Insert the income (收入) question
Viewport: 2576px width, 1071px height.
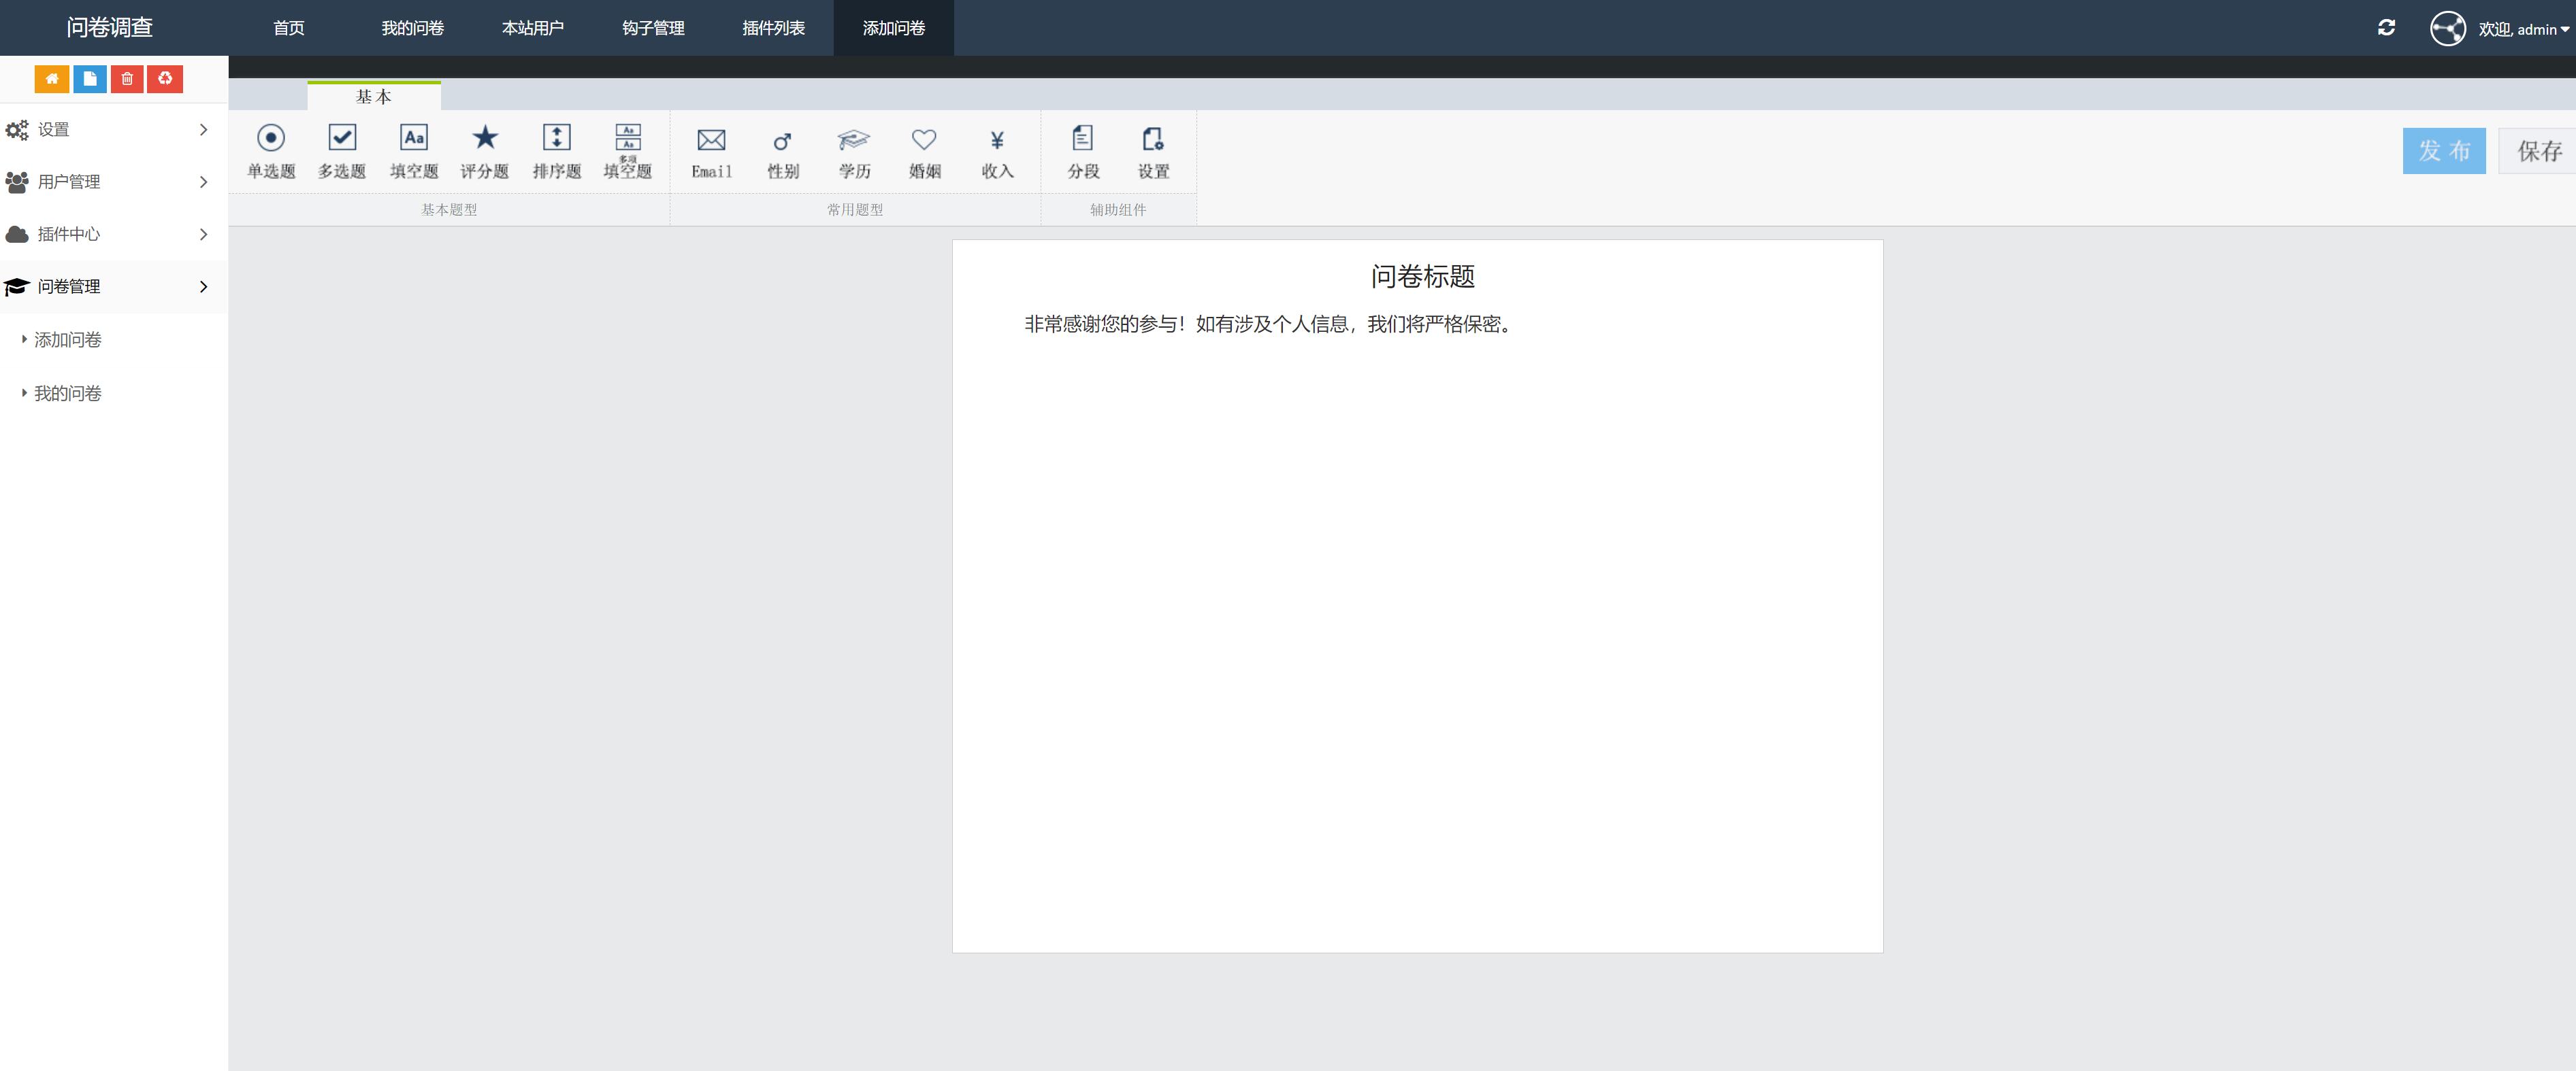click(x=997, y=153)
